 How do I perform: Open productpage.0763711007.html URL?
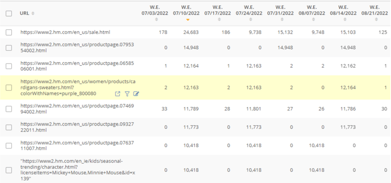coord(77,146)
